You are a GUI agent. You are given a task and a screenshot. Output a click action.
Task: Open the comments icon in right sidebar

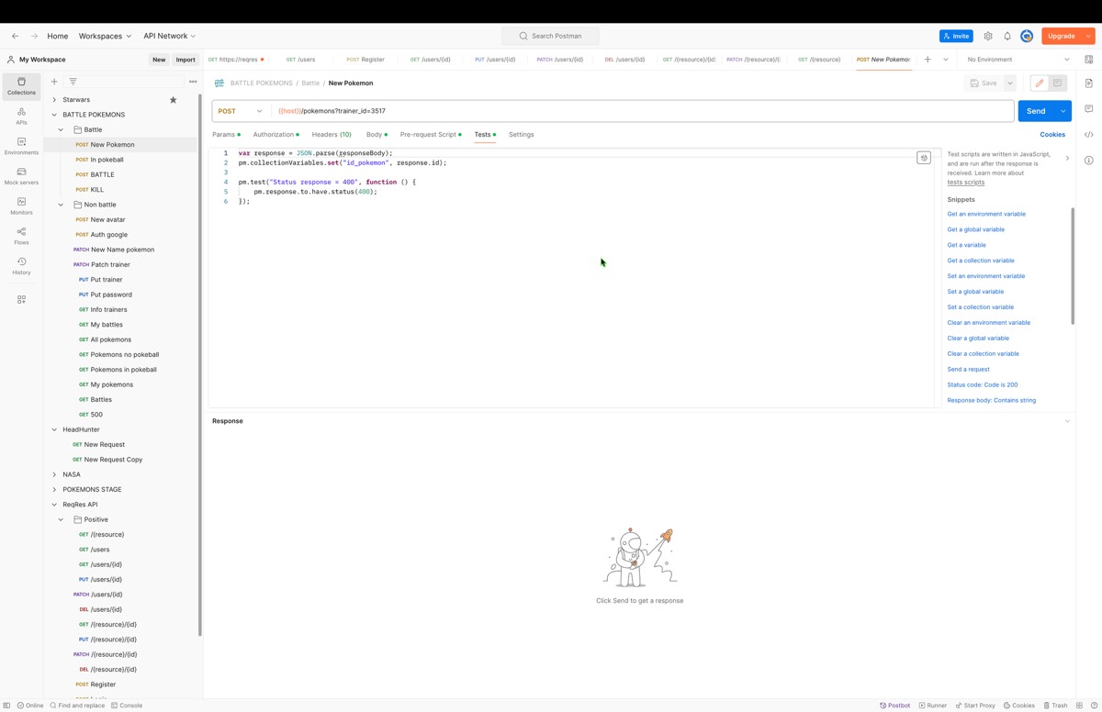coord(1088,108)
